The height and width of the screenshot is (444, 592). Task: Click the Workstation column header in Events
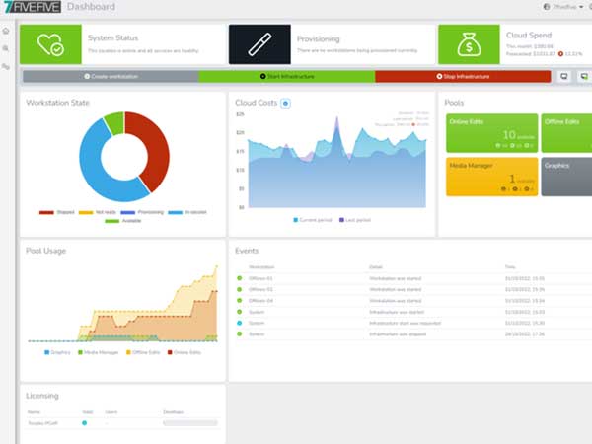(261, 267)
